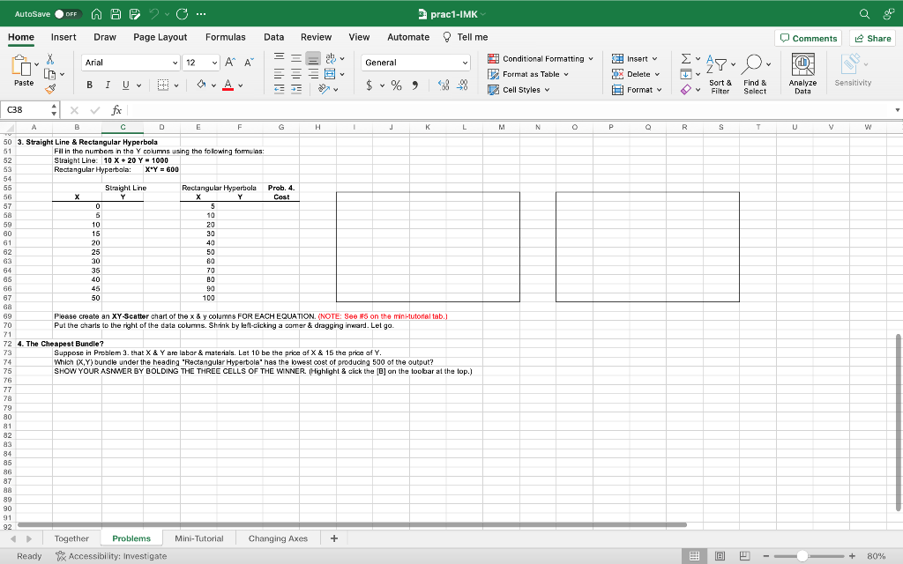Toggle middle vertical alignment
Viewport: 903px width, 564px height.
296,58
